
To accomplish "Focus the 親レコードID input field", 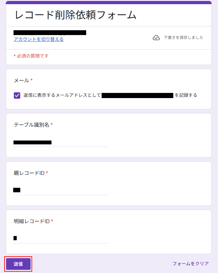I will (61, 190).
